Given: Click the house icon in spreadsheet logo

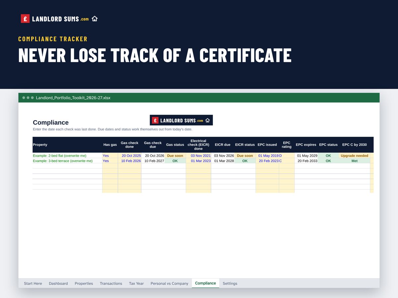Looking at the screenshot, I should [x=208, y=120].
